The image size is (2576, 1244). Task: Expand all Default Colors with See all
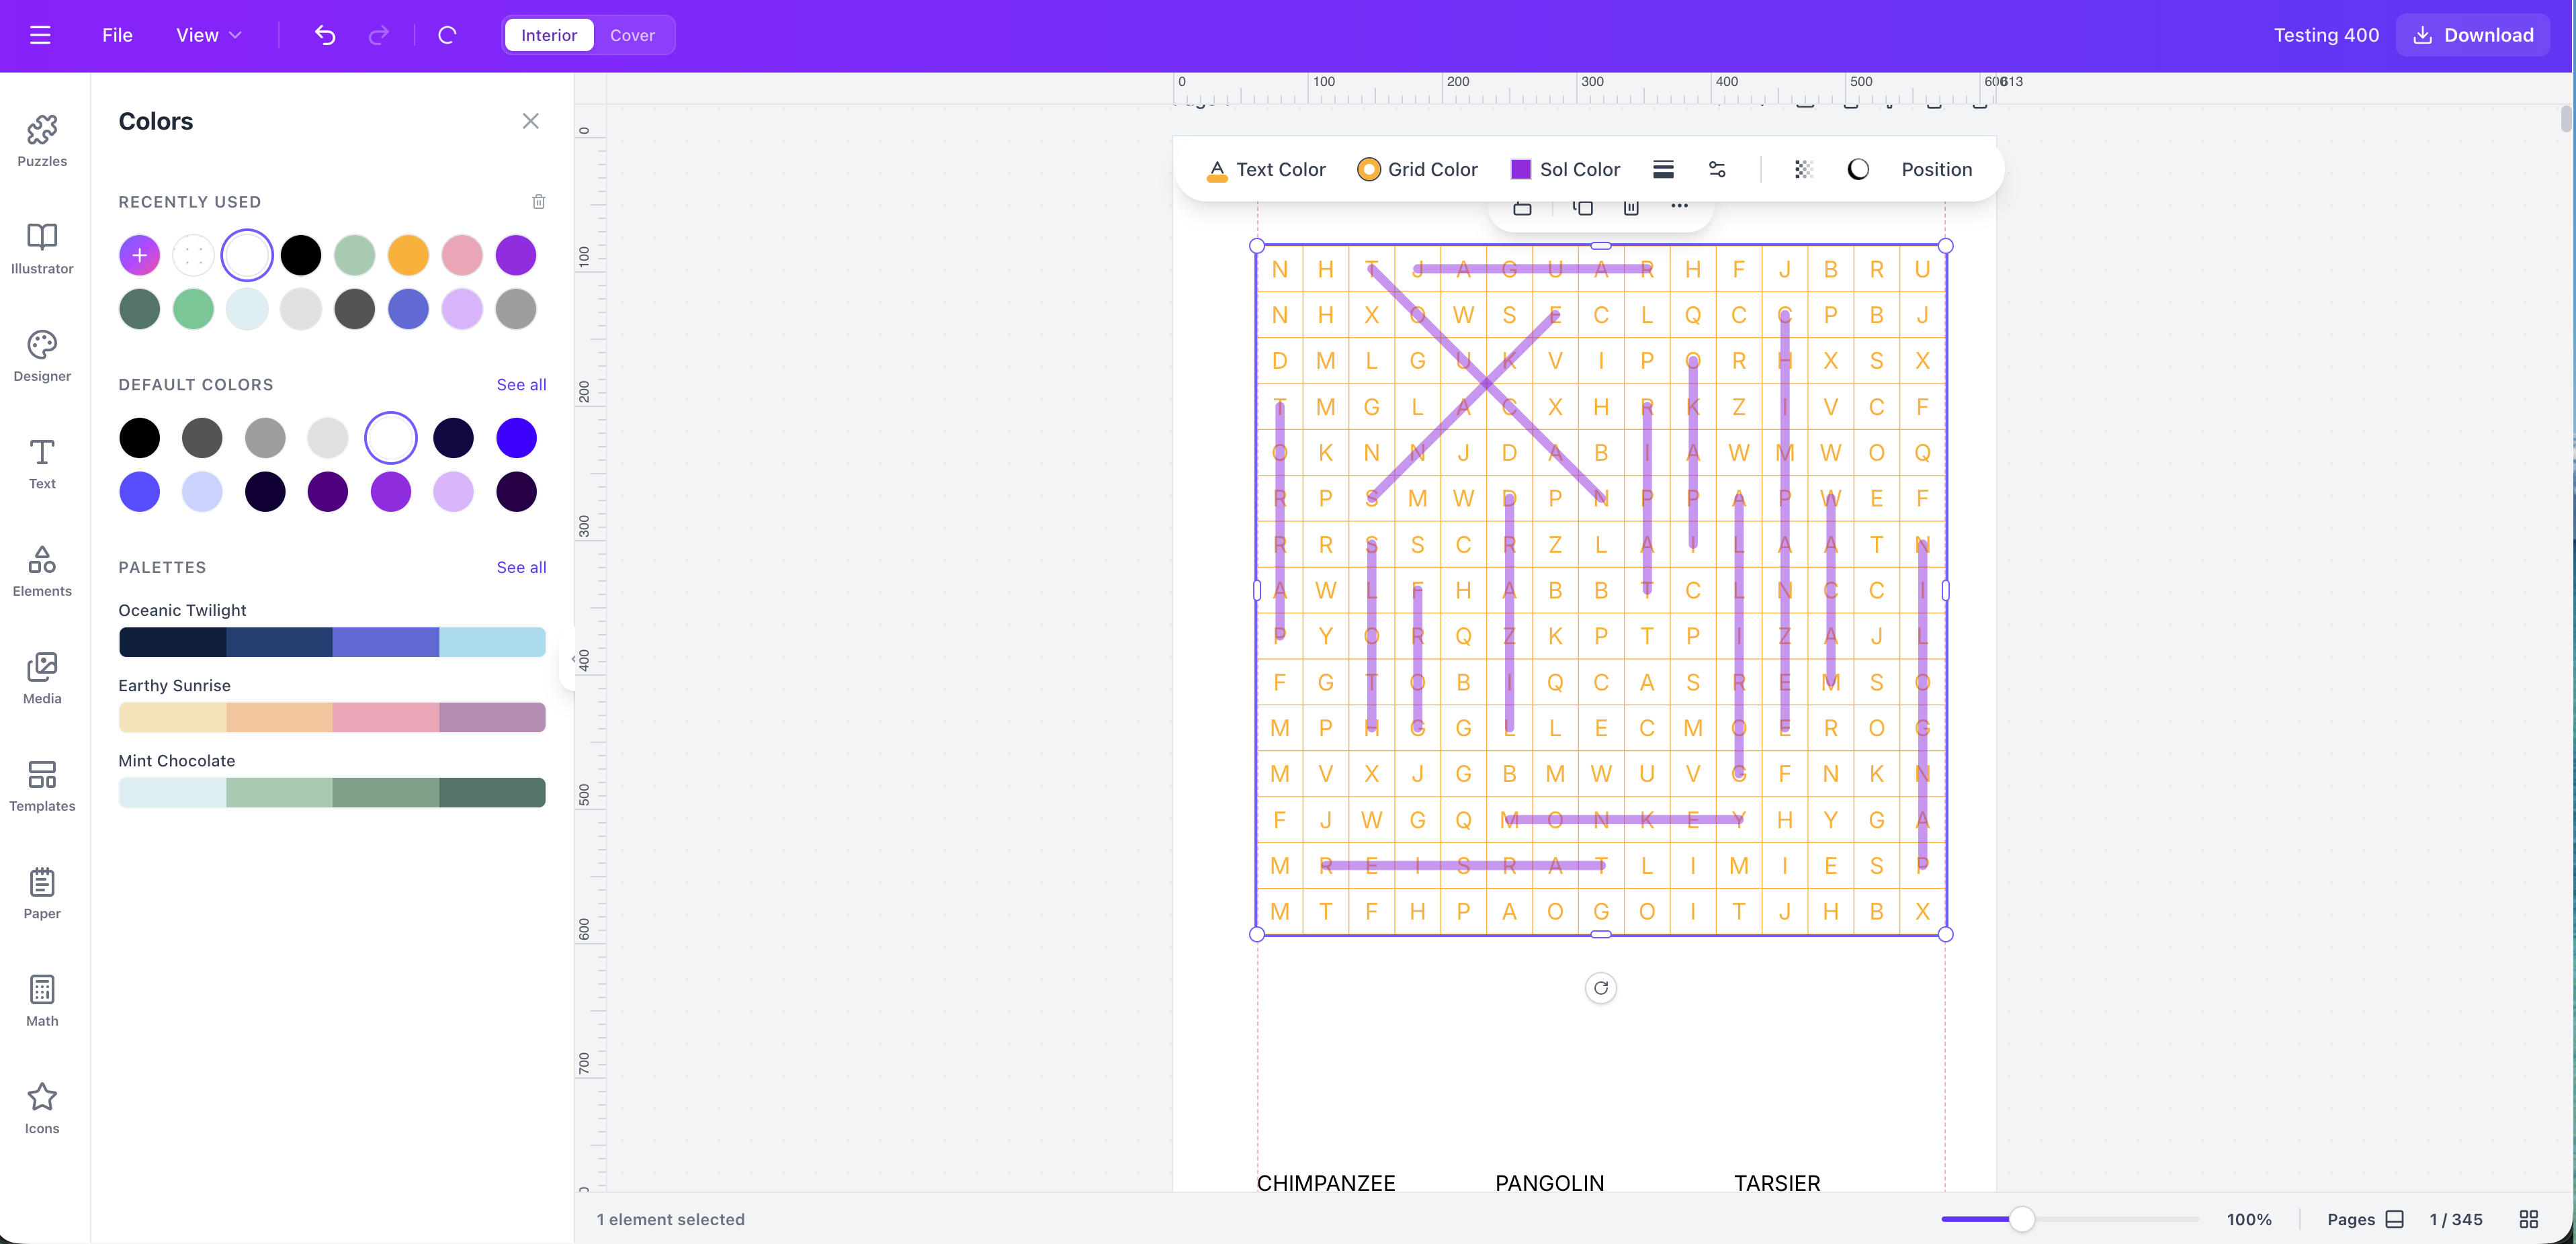521,384
